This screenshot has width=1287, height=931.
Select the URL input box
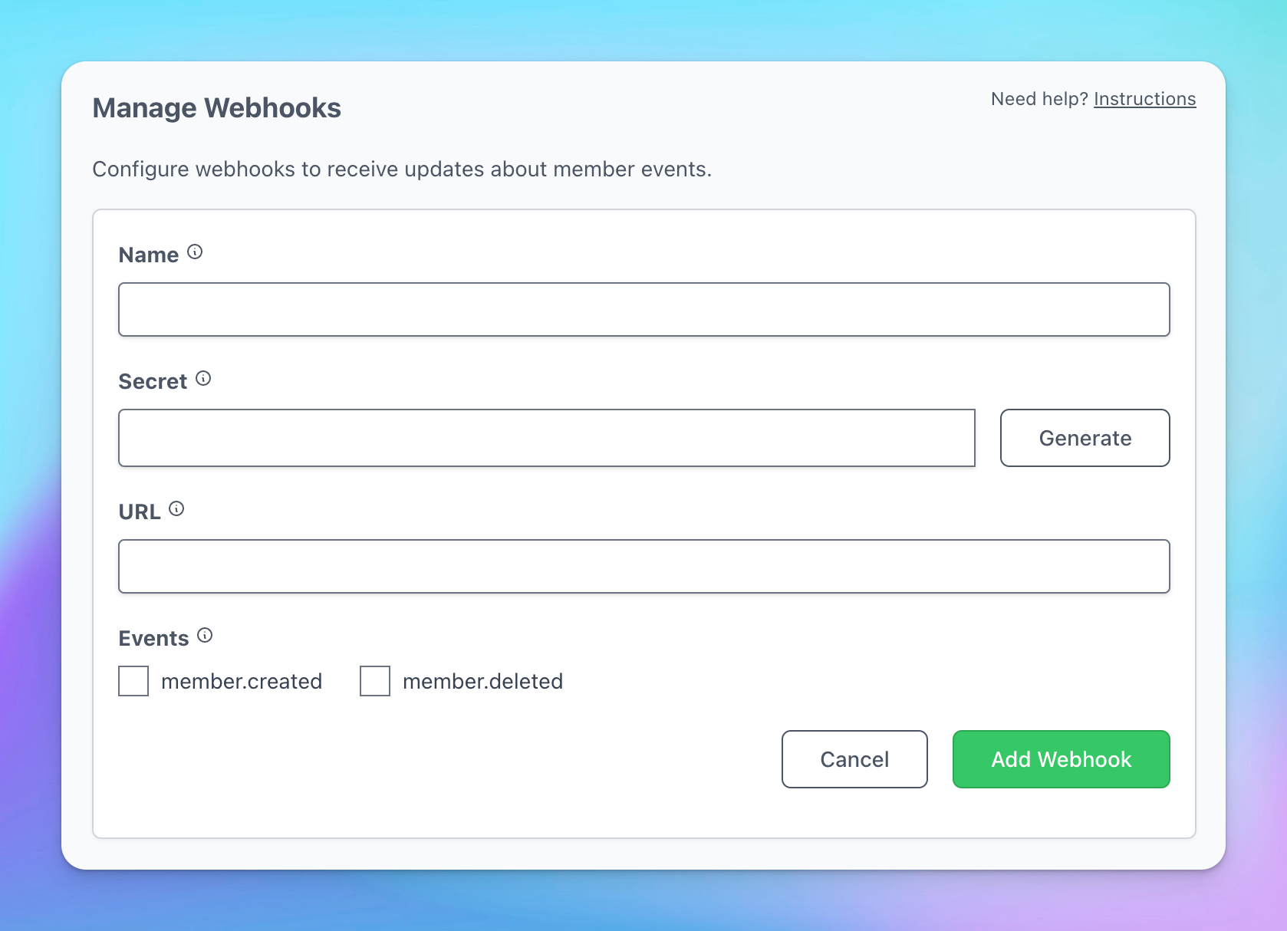click(643, 567)
